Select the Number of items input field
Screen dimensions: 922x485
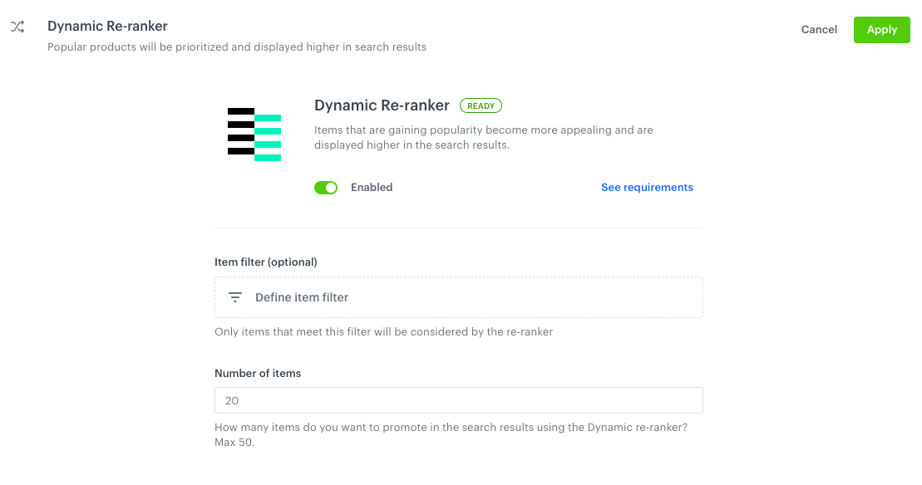click(458, 399)
